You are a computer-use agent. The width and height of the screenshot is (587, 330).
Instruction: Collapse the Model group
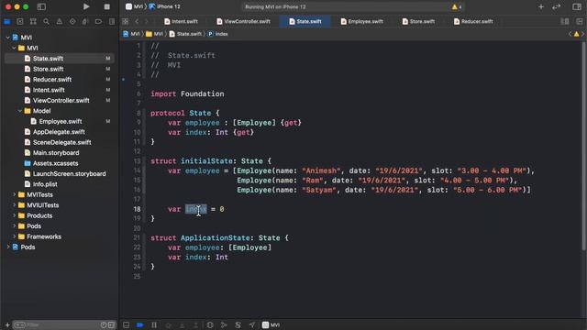tap(20, 111)
